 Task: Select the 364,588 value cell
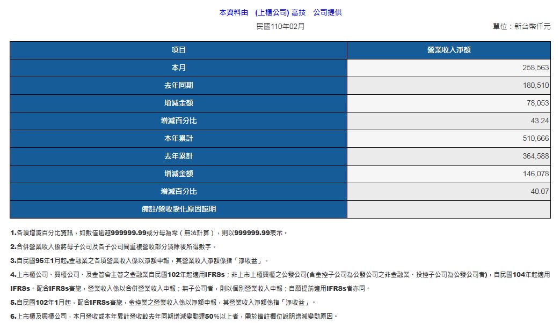click(535, 156)
